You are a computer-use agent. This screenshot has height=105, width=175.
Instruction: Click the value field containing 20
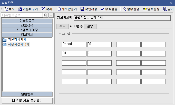(99, 44)
